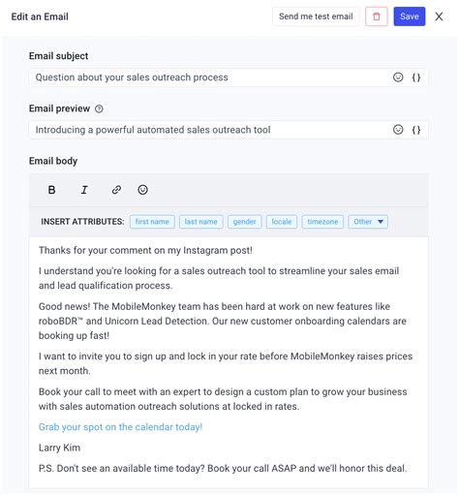Save the email
The height and width of the screenshot is (495, 459).
[x=410, y=16]
